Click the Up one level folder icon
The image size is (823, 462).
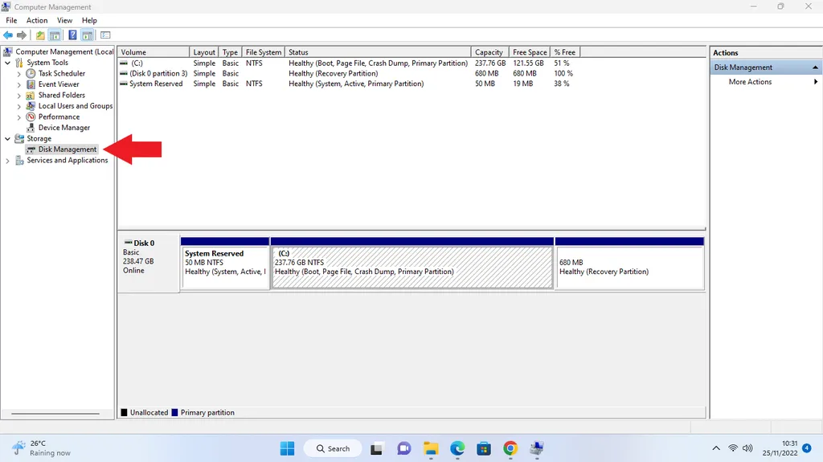click(x=40, y=35)
